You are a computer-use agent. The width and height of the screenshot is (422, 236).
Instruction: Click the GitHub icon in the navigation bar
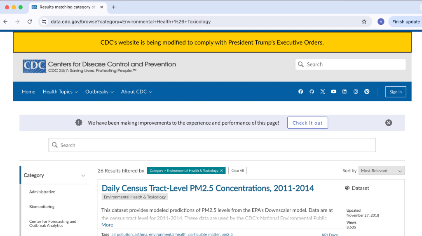[x=312, y=92]
